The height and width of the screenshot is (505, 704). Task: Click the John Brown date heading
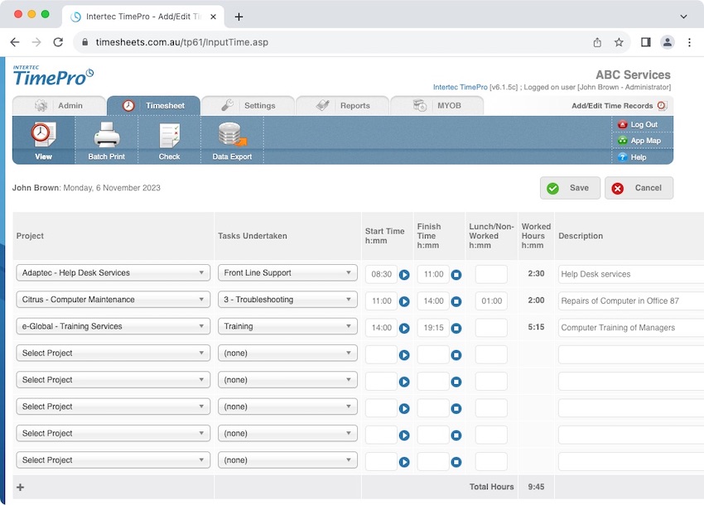tap(86, 188)
